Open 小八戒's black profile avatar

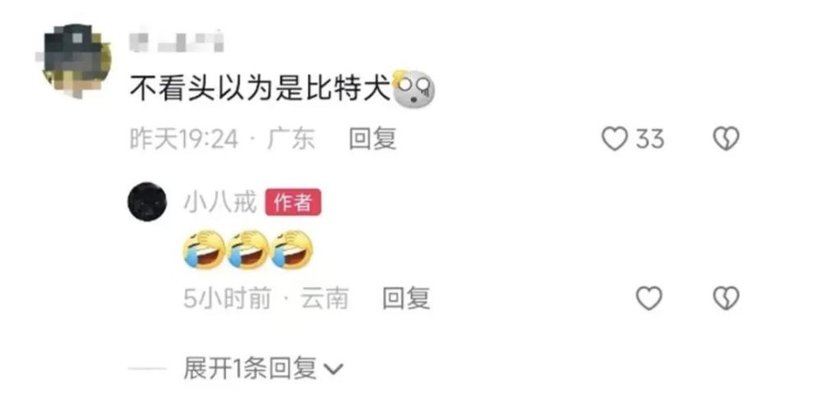147,202
